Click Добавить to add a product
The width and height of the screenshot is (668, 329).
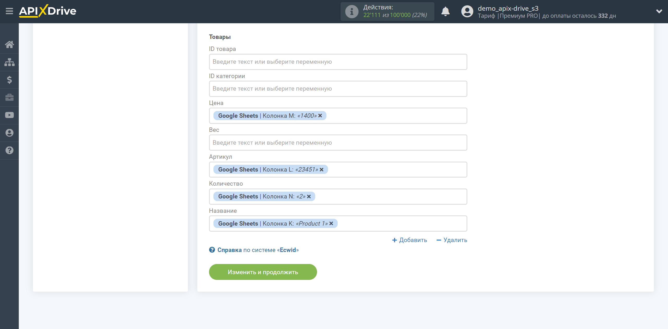click(409, 240)
